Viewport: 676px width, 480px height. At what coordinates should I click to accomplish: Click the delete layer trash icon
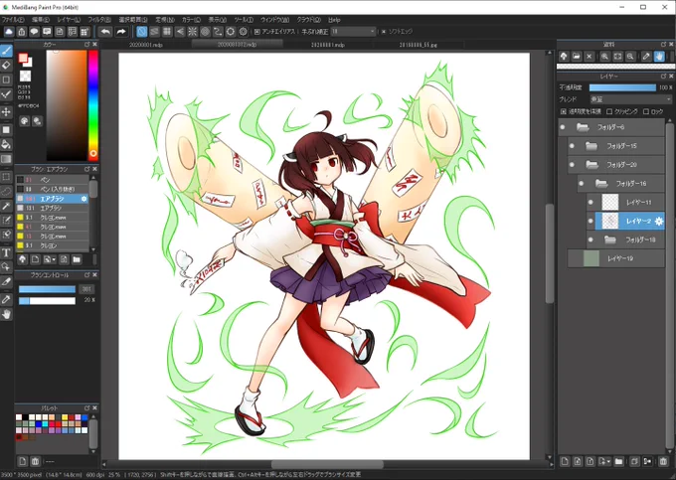coord(663,461)
